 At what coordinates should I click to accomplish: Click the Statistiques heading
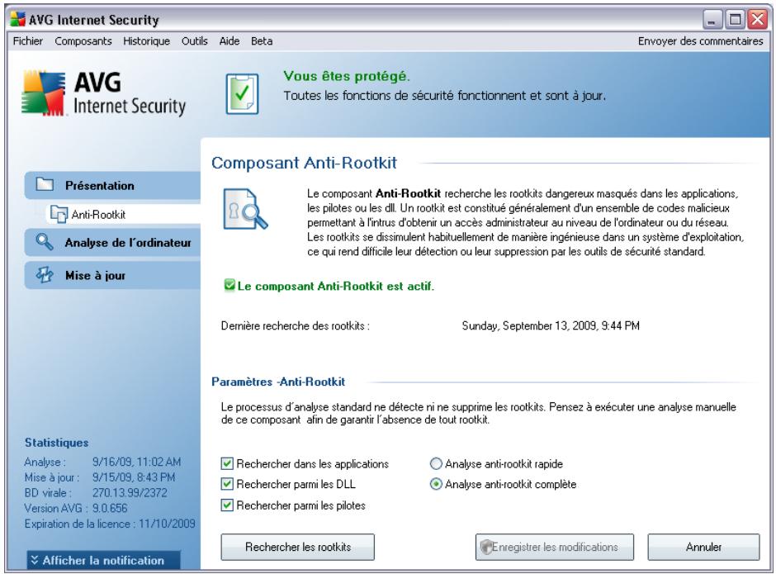coord(56,443)
